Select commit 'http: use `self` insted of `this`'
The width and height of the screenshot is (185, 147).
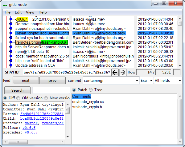[40, 61]
